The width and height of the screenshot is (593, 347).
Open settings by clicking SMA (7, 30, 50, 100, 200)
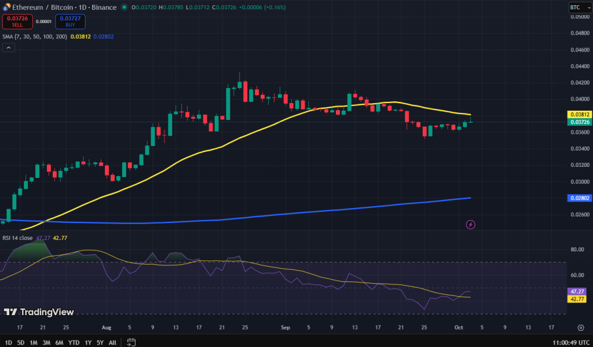[x=36, y=36]
